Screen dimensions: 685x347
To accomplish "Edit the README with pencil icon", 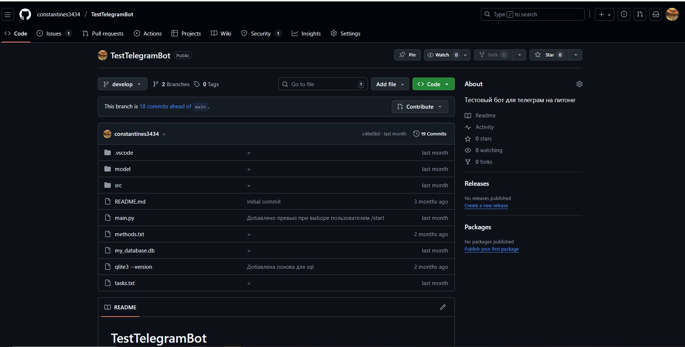I will pos(443,307).
